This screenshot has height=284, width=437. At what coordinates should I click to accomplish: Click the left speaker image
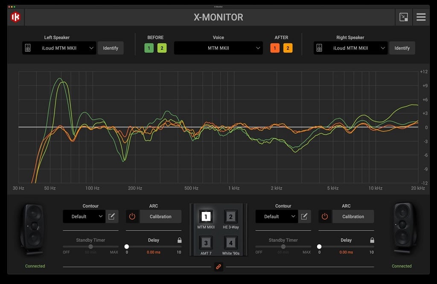click(x=33, y=230)
